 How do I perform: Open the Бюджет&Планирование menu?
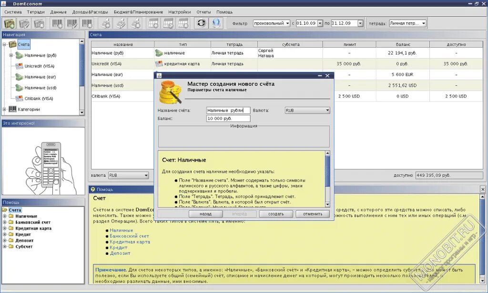(139, 12)
